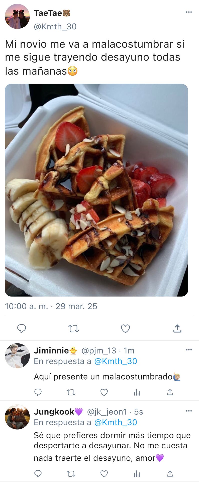Like the main tweet with the heart icon
This screenshot has width=199, height=482.
click(x=125, y=328)
